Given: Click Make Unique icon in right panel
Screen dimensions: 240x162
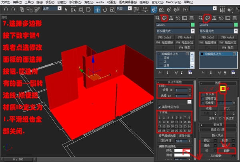Looking at the screenshot, I should point(219,73).
